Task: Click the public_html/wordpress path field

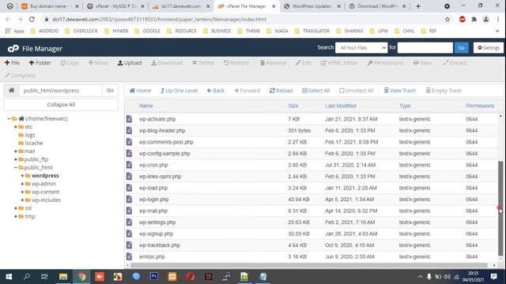Action: click(x=61, y=91)
